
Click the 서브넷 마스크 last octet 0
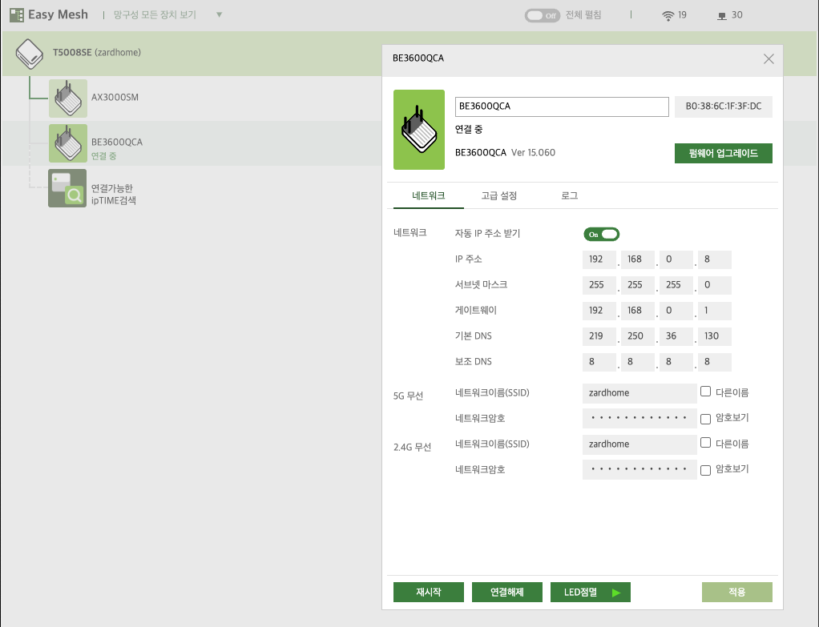pyautogui.click(x=714, y=285)
